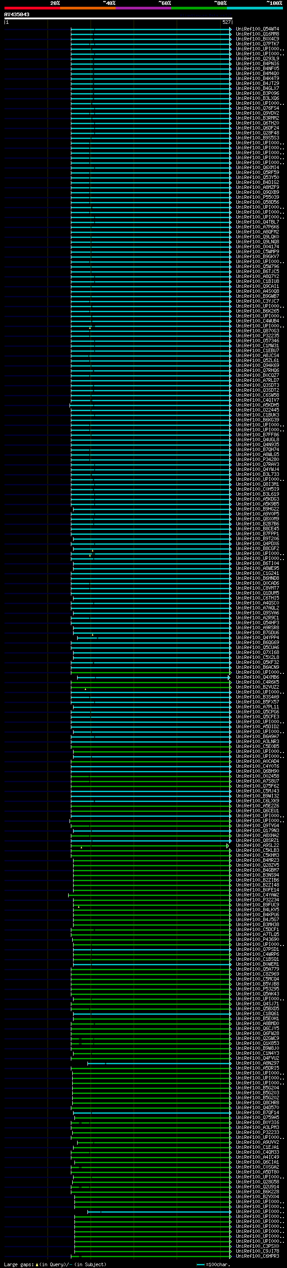The height and width of the screenshot is (1268, 287).
Task: Click UniRef100_B9HG22 row label
Action: click(257, 508)
